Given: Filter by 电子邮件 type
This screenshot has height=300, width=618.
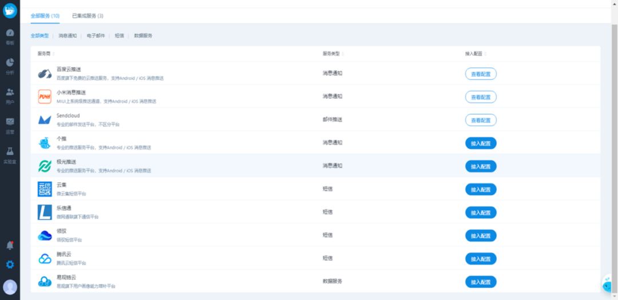Looking at the screenshot, I should (96, 35).
